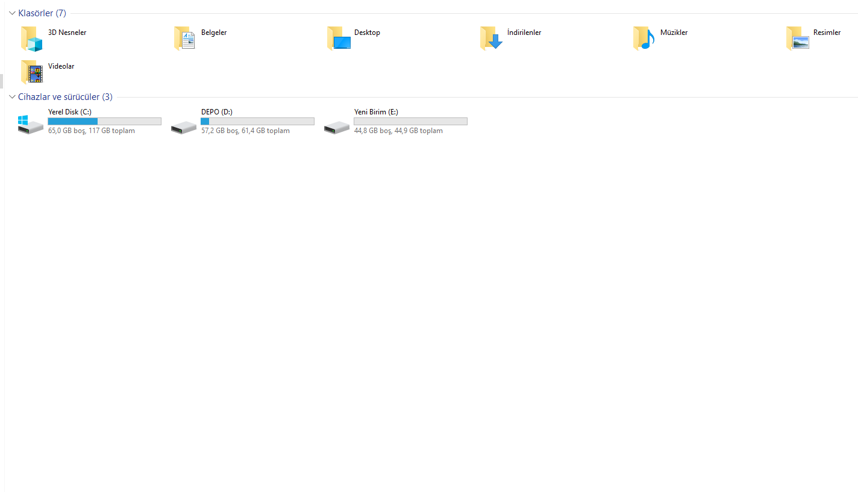Select the Yerel Disk (C:) drive icon
The image size is (858, 492).
pyautogui.click(x=31, y=125)
